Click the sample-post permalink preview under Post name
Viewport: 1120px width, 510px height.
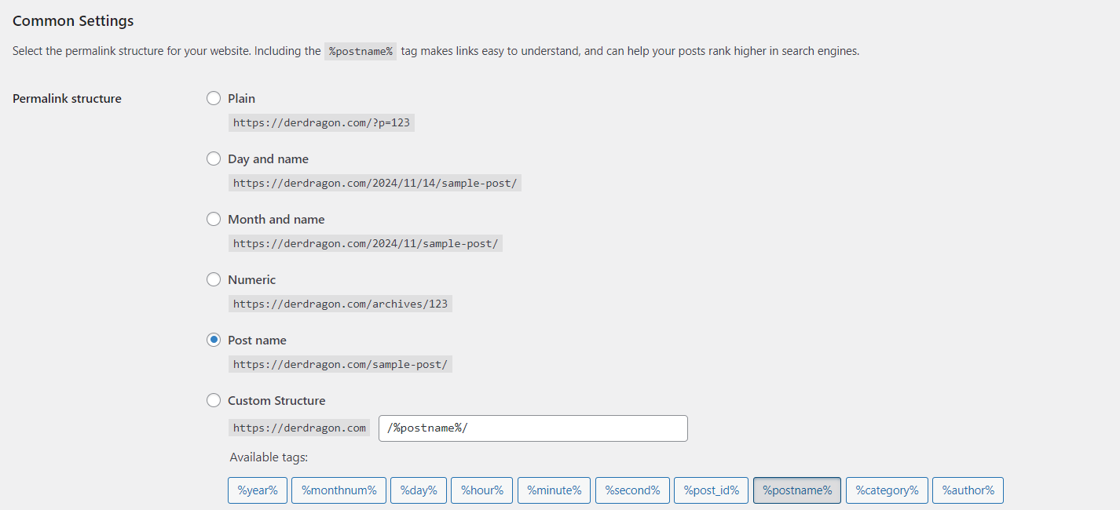pyautogui.click(x=340, y=364)
